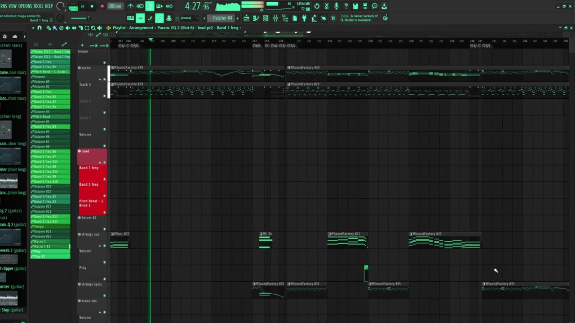575x323 pixels.
Task: Select the playlist slip tool
Action: (74, 28)
